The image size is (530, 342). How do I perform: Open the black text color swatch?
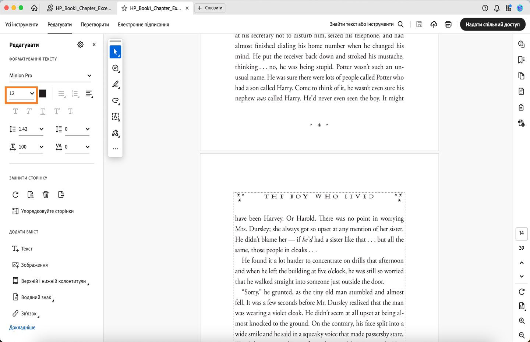coord(43,94)
